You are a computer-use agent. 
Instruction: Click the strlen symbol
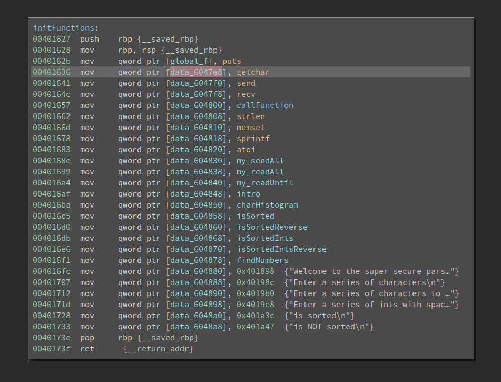(250, 116)
